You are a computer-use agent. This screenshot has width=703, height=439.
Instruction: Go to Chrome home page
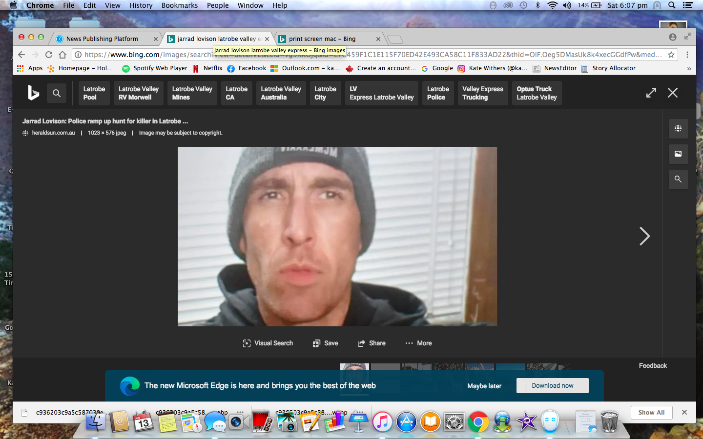[62, 55]
